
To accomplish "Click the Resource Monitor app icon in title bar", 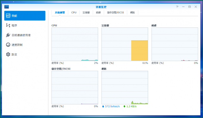I will [7, 7].
